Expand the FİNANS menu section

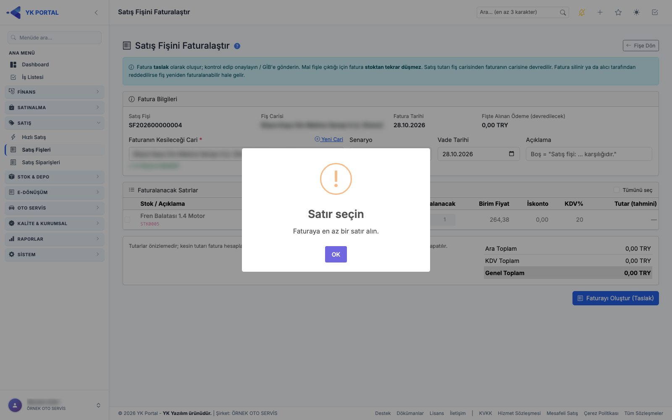[x=55, y=92]
